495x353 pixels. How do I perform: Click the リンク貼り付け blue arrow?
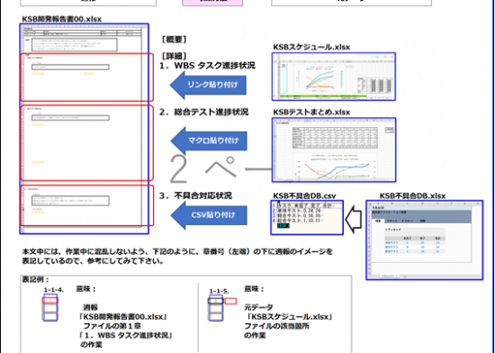(x=209, y=85)
